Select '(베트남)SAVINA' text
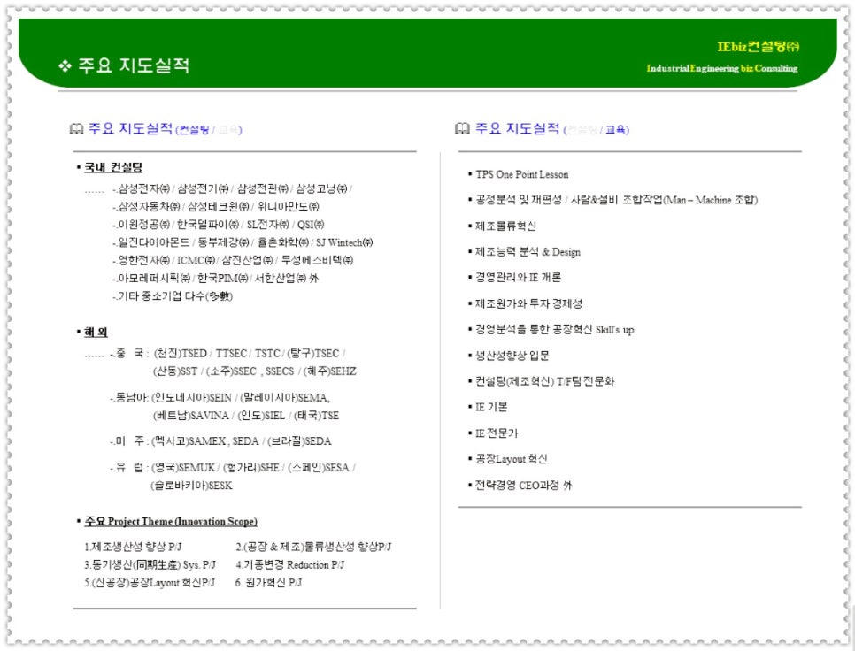Image resolution: width=855 pixels, height=651 pixels. coord(191,416)
